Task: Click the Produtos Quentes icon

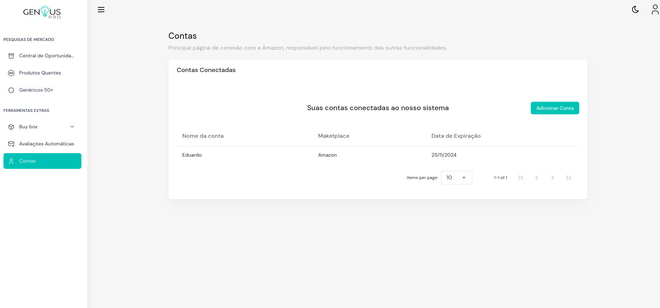Action: [11, 73]
